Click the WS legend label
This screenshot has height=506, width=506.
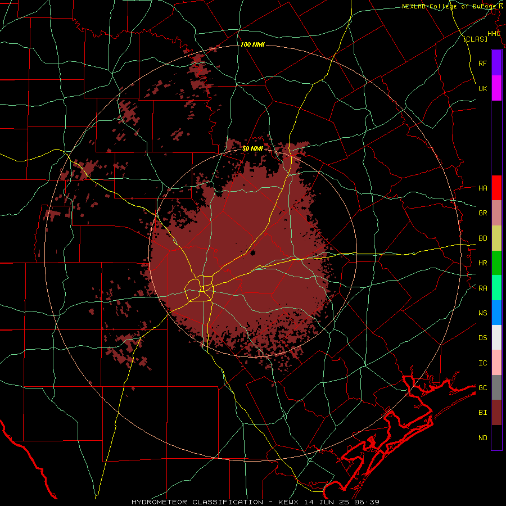482,313
